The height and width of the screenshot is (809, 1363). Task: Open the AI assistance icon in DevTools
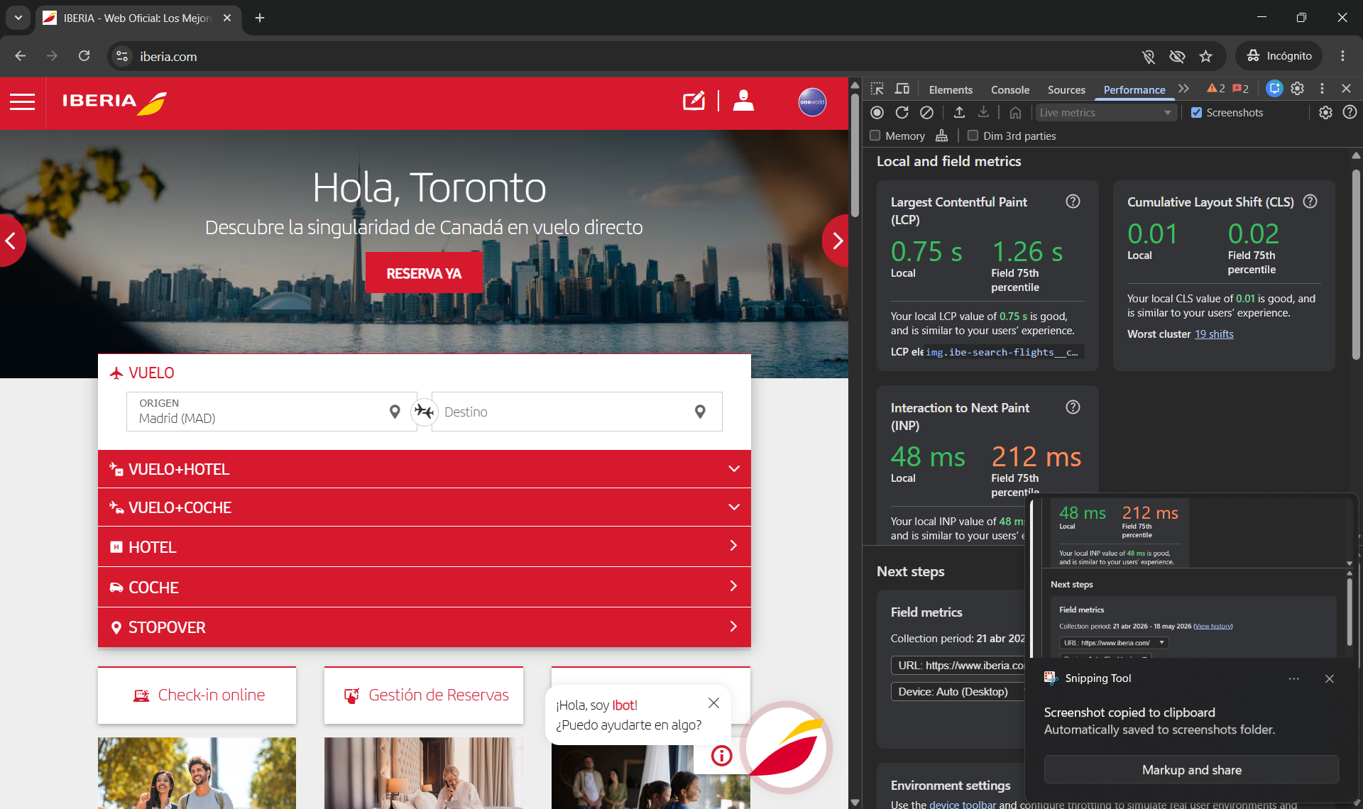(x=1274, y=89)
